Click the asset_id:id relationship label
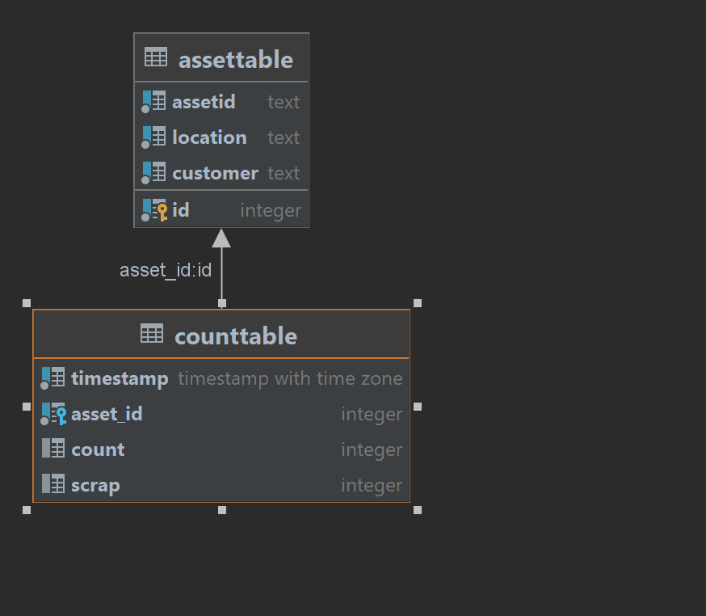The height and width of the screenshot is (616, 706). pos(166,270)
